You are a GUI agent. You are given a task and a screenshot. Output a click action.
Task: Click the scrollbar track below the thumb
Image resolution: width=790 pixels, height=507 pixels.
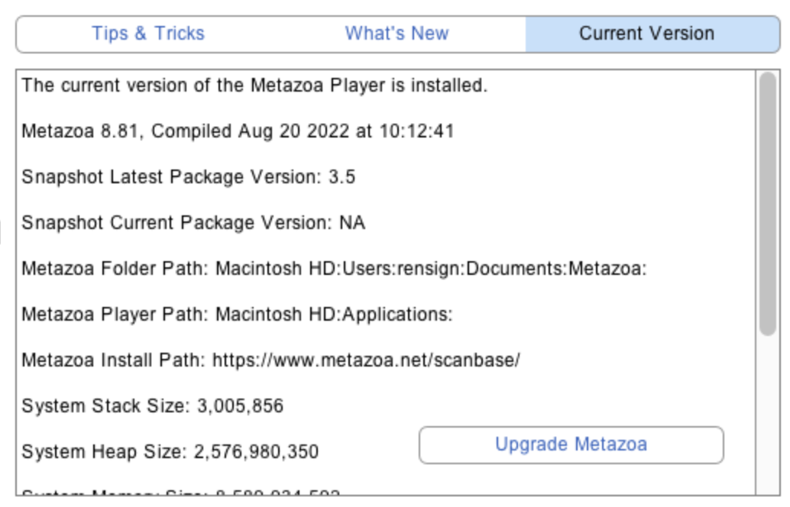click(x=767, y=412)
